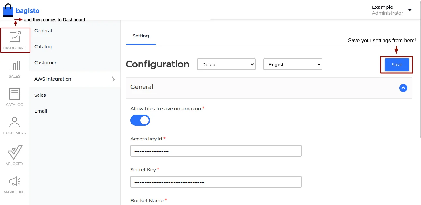The height and width of the screenshot is (205, 421).
Task: Expand AWS Integration with its chevron arrow
Action: point(113,79)
